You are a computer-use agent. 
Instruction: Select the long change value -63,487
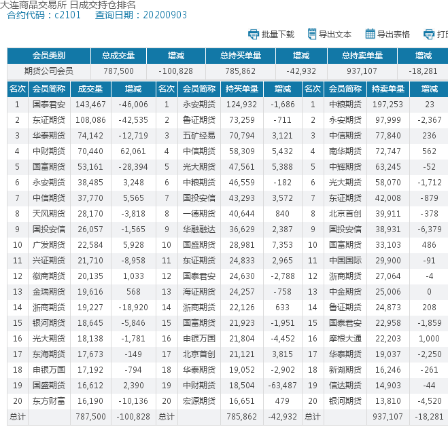[x=282, y=386]
